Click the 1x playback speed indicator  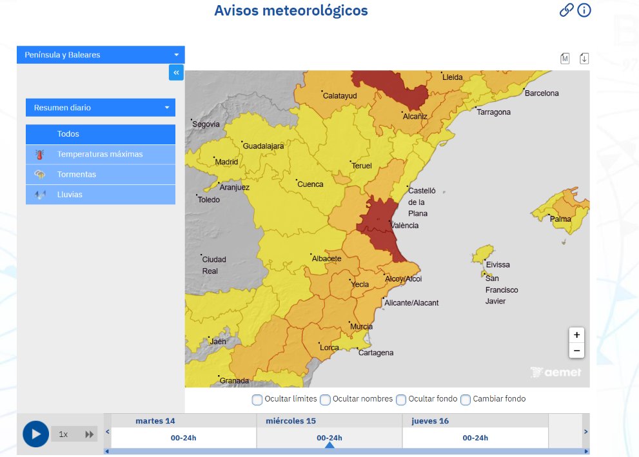[63, 434]
